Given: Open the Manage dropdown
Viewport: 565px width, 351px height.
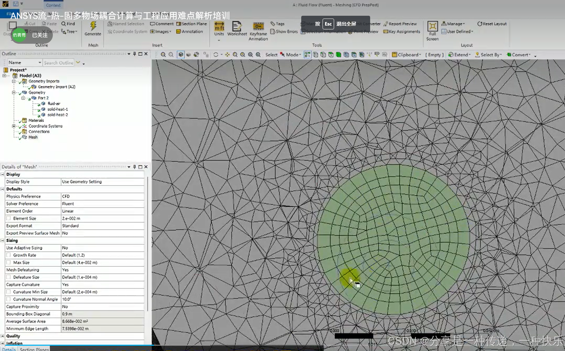Looking at the screenshot, I should [453, 24].
